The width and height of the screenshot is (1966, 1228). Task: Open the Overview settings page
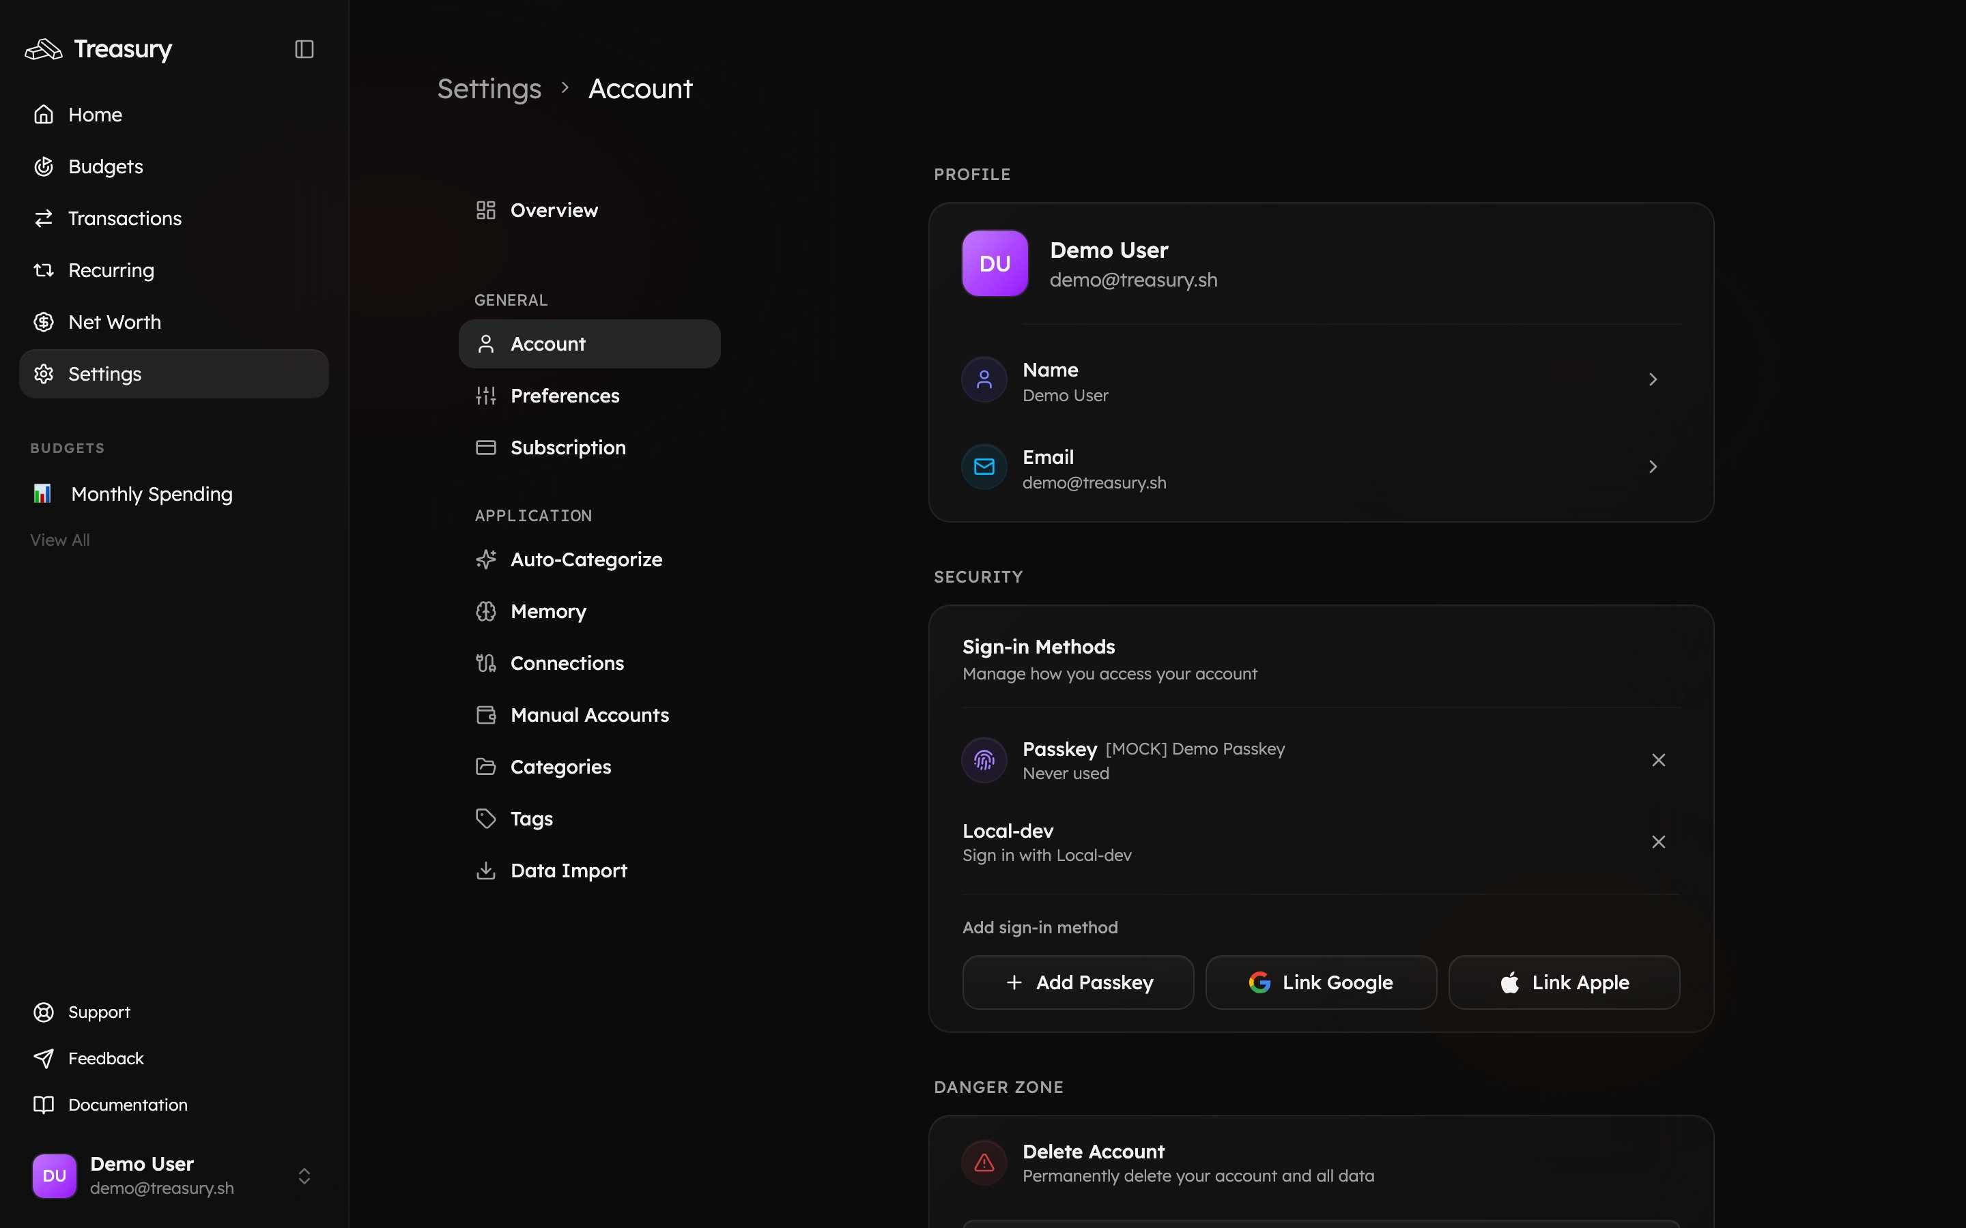[x=590, y=210]
